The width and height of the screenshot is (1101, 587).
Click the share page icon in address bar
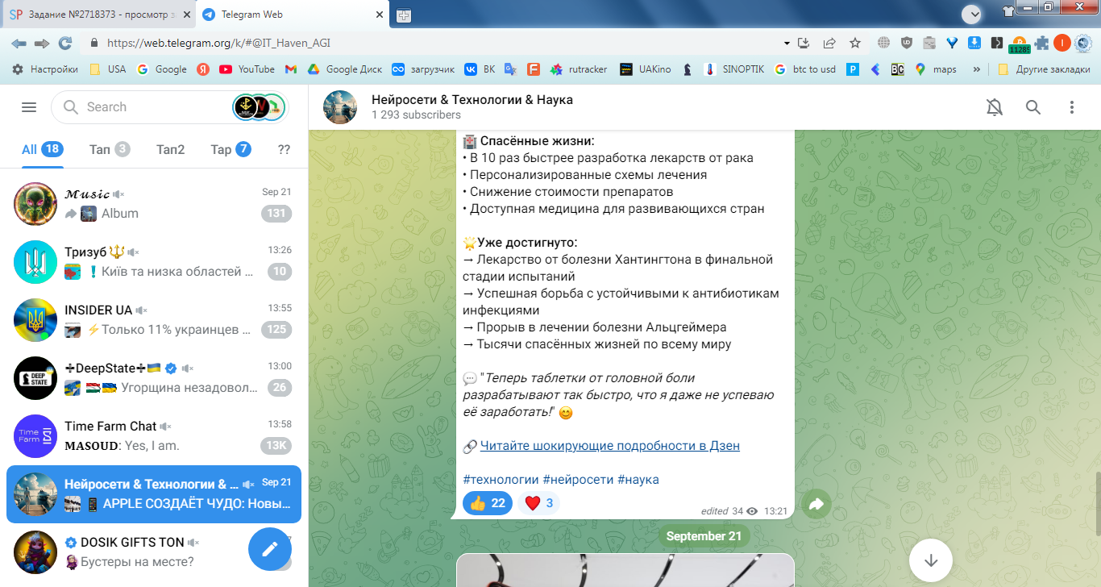[829, 44]
